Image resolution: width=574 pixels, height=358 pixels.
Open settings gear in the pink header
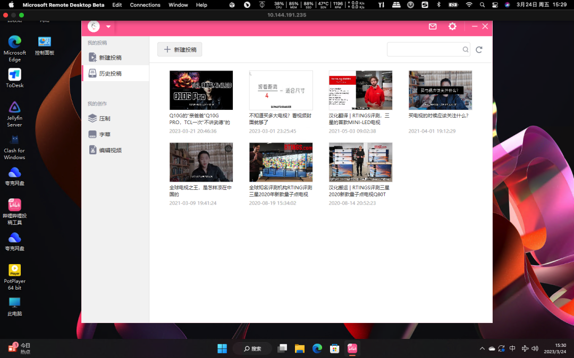(452, 27)
